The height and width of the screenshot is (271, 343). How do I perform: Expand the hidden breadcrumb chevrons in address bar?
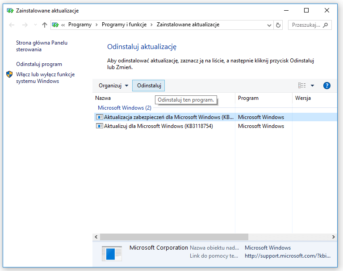63,25
